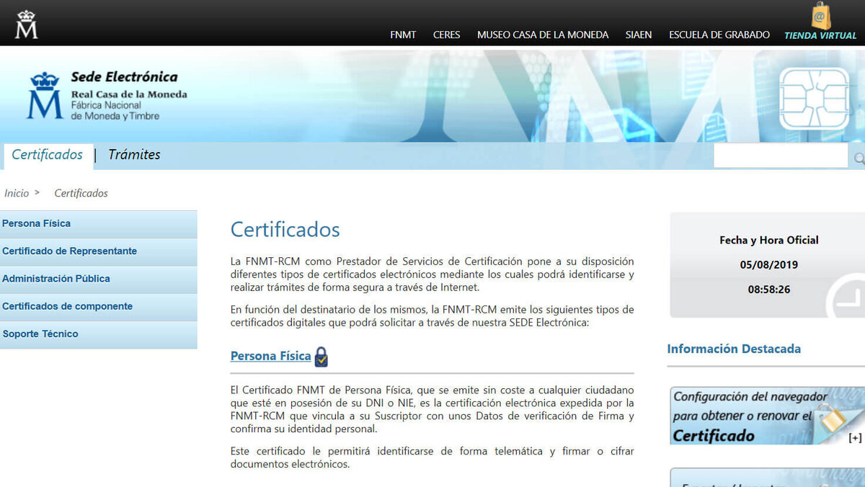Screen dimensions: 865x487
Task: Open the FNMT top navigation link
Action: coord(403,35)
